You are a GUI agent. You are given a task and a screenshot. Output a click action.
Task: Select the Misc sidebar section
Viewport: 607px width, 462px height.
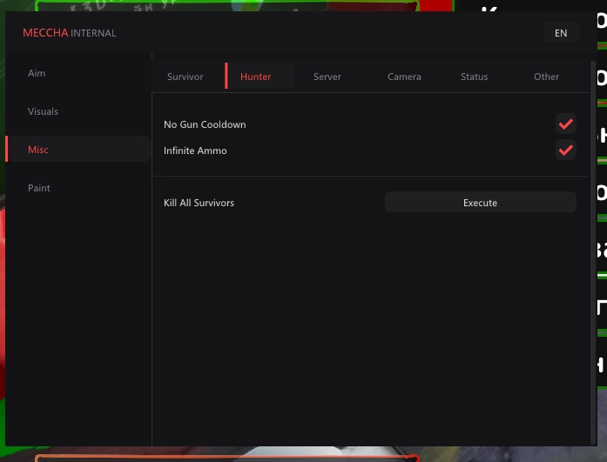[x=78, y=150]
